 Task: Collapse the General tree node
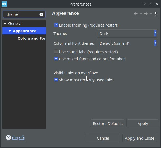coord(5,24)
